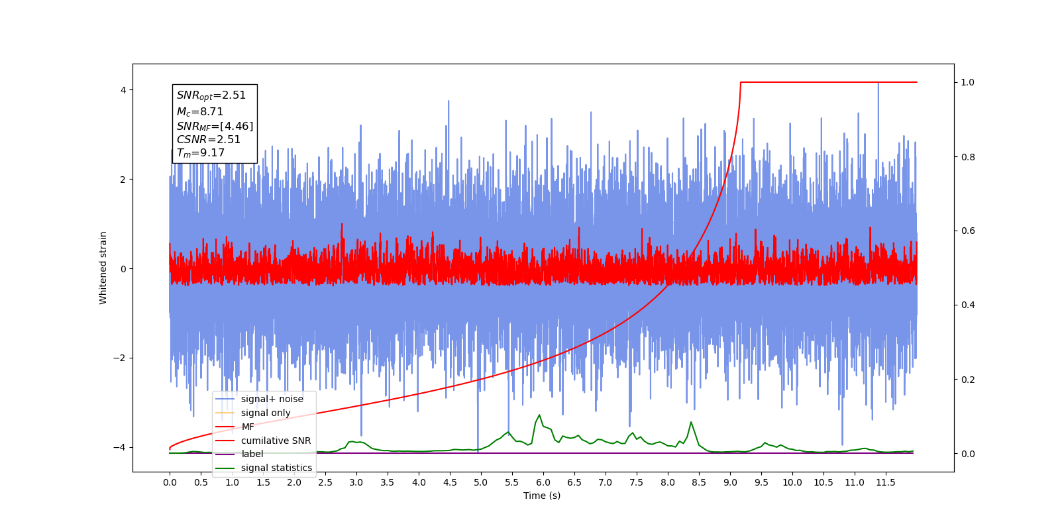Click the x-axis tick label 6.0
Viewport: 1060px width, 530px height.
tap(543, 482)
